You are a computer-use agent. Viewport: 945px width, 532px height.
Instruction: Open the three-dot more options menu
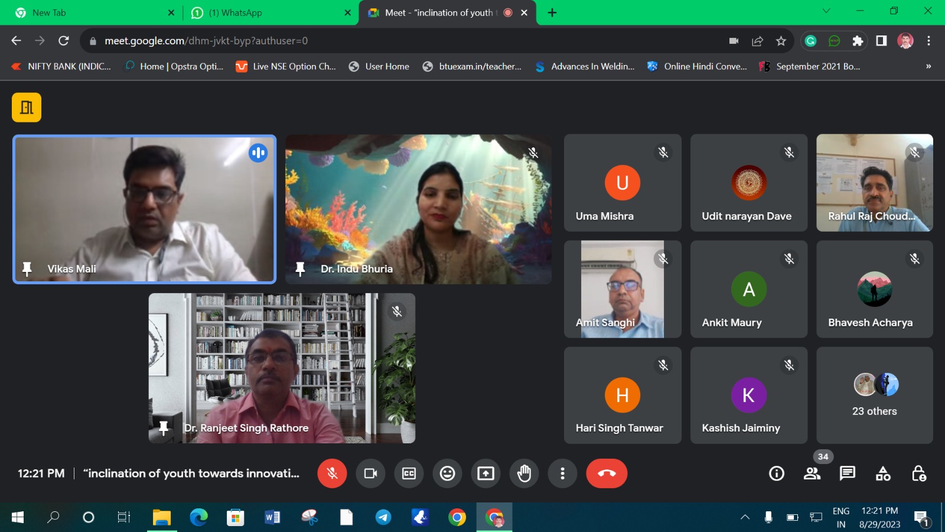(562, 473)
